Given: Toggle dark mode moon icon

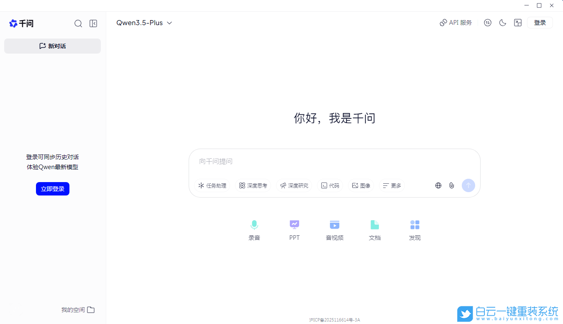Looking at the screenshot, I should (x=503, y=23).
